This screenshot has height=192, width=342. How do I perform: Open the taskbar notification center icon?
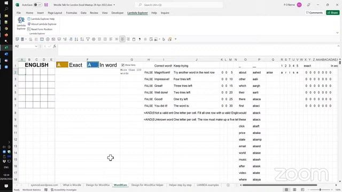click(x=6, y=186)
